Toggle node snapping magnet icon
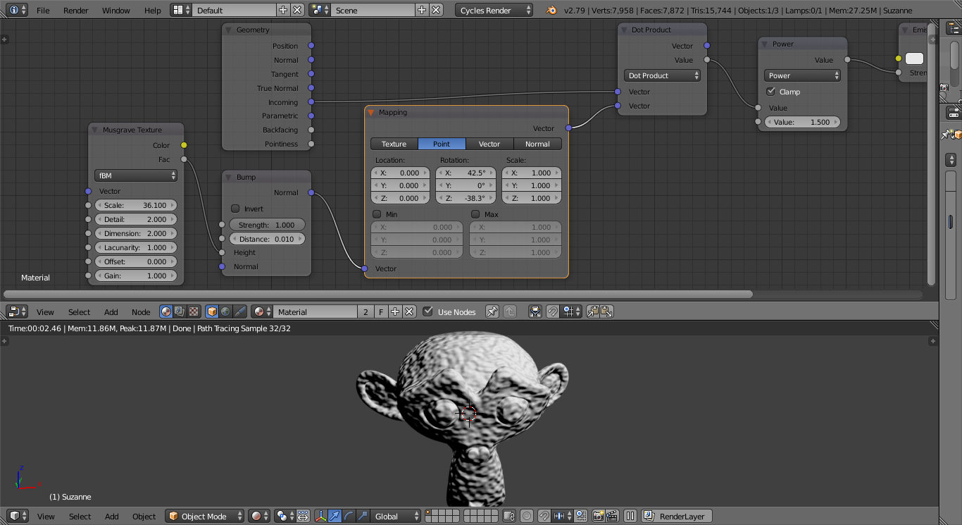 tap(553, 311)
